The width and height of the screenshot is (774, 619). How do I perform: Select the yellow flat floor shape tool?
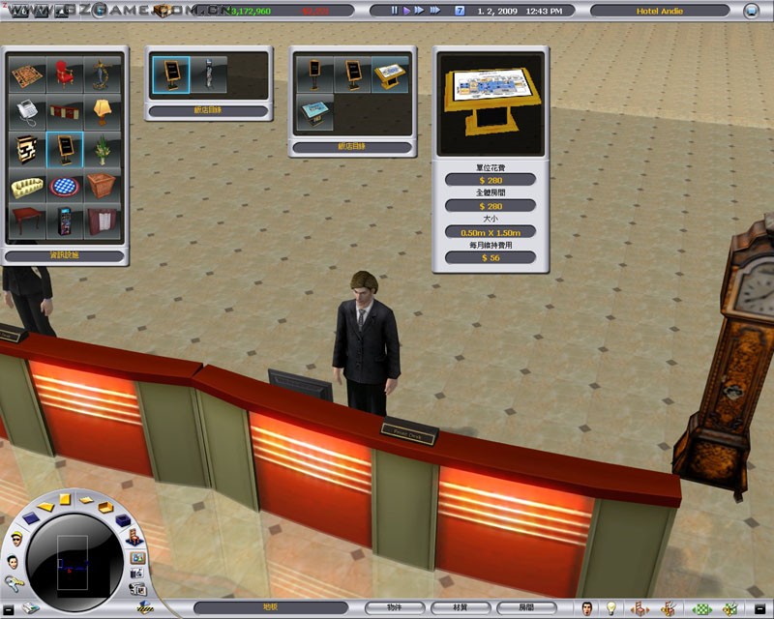point(45,506)
